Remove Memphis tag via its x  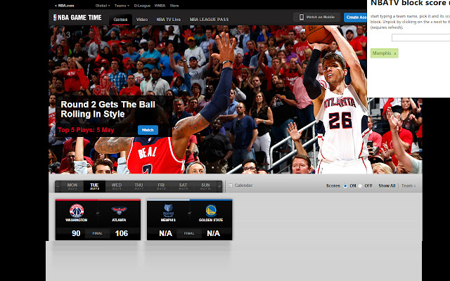[x=395, y=53]
